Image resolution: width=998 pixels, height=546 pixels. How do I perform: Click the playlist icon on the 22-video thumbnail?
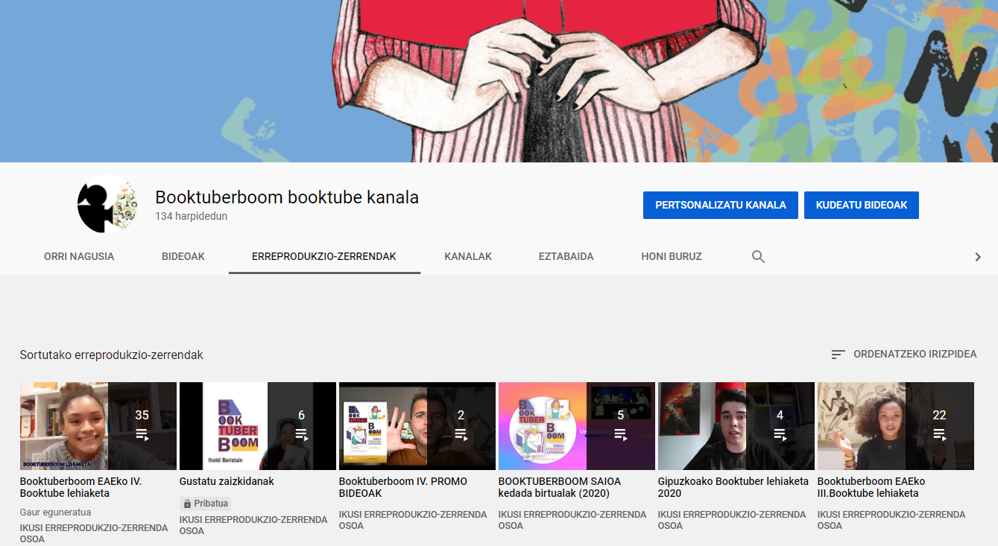[x=939, y=434]
